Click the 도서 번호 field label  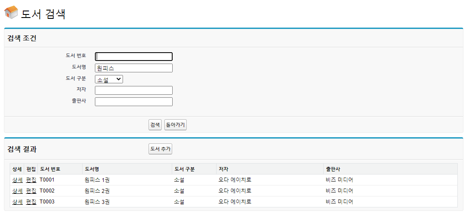point(76,55)
